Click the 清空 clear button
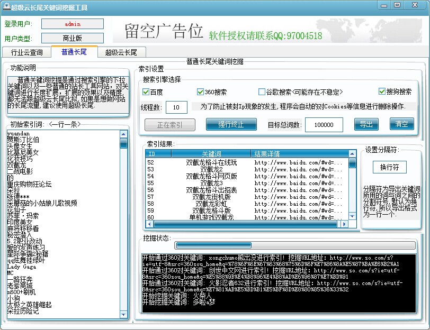 (402, 124)
